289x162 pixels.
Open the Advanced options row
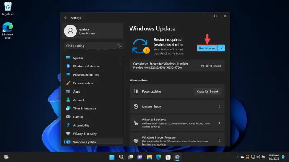point(177,123)
